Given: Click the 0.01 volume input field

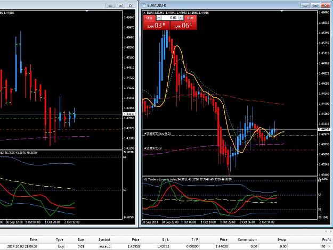Looking at the screenshot, I should (x=170, y=18).
